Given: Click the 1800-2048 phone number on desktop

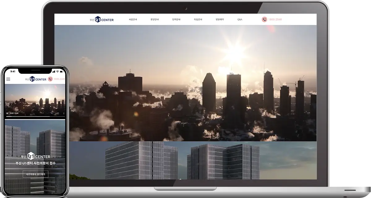Looking at the screenshot, I should point(275,19).
